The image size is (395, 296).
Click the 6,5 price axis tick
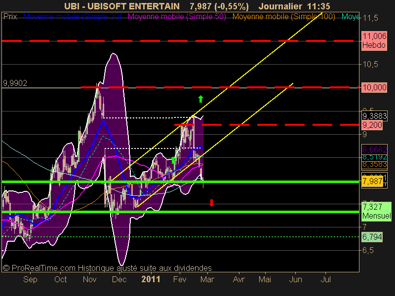pos(368,251)
